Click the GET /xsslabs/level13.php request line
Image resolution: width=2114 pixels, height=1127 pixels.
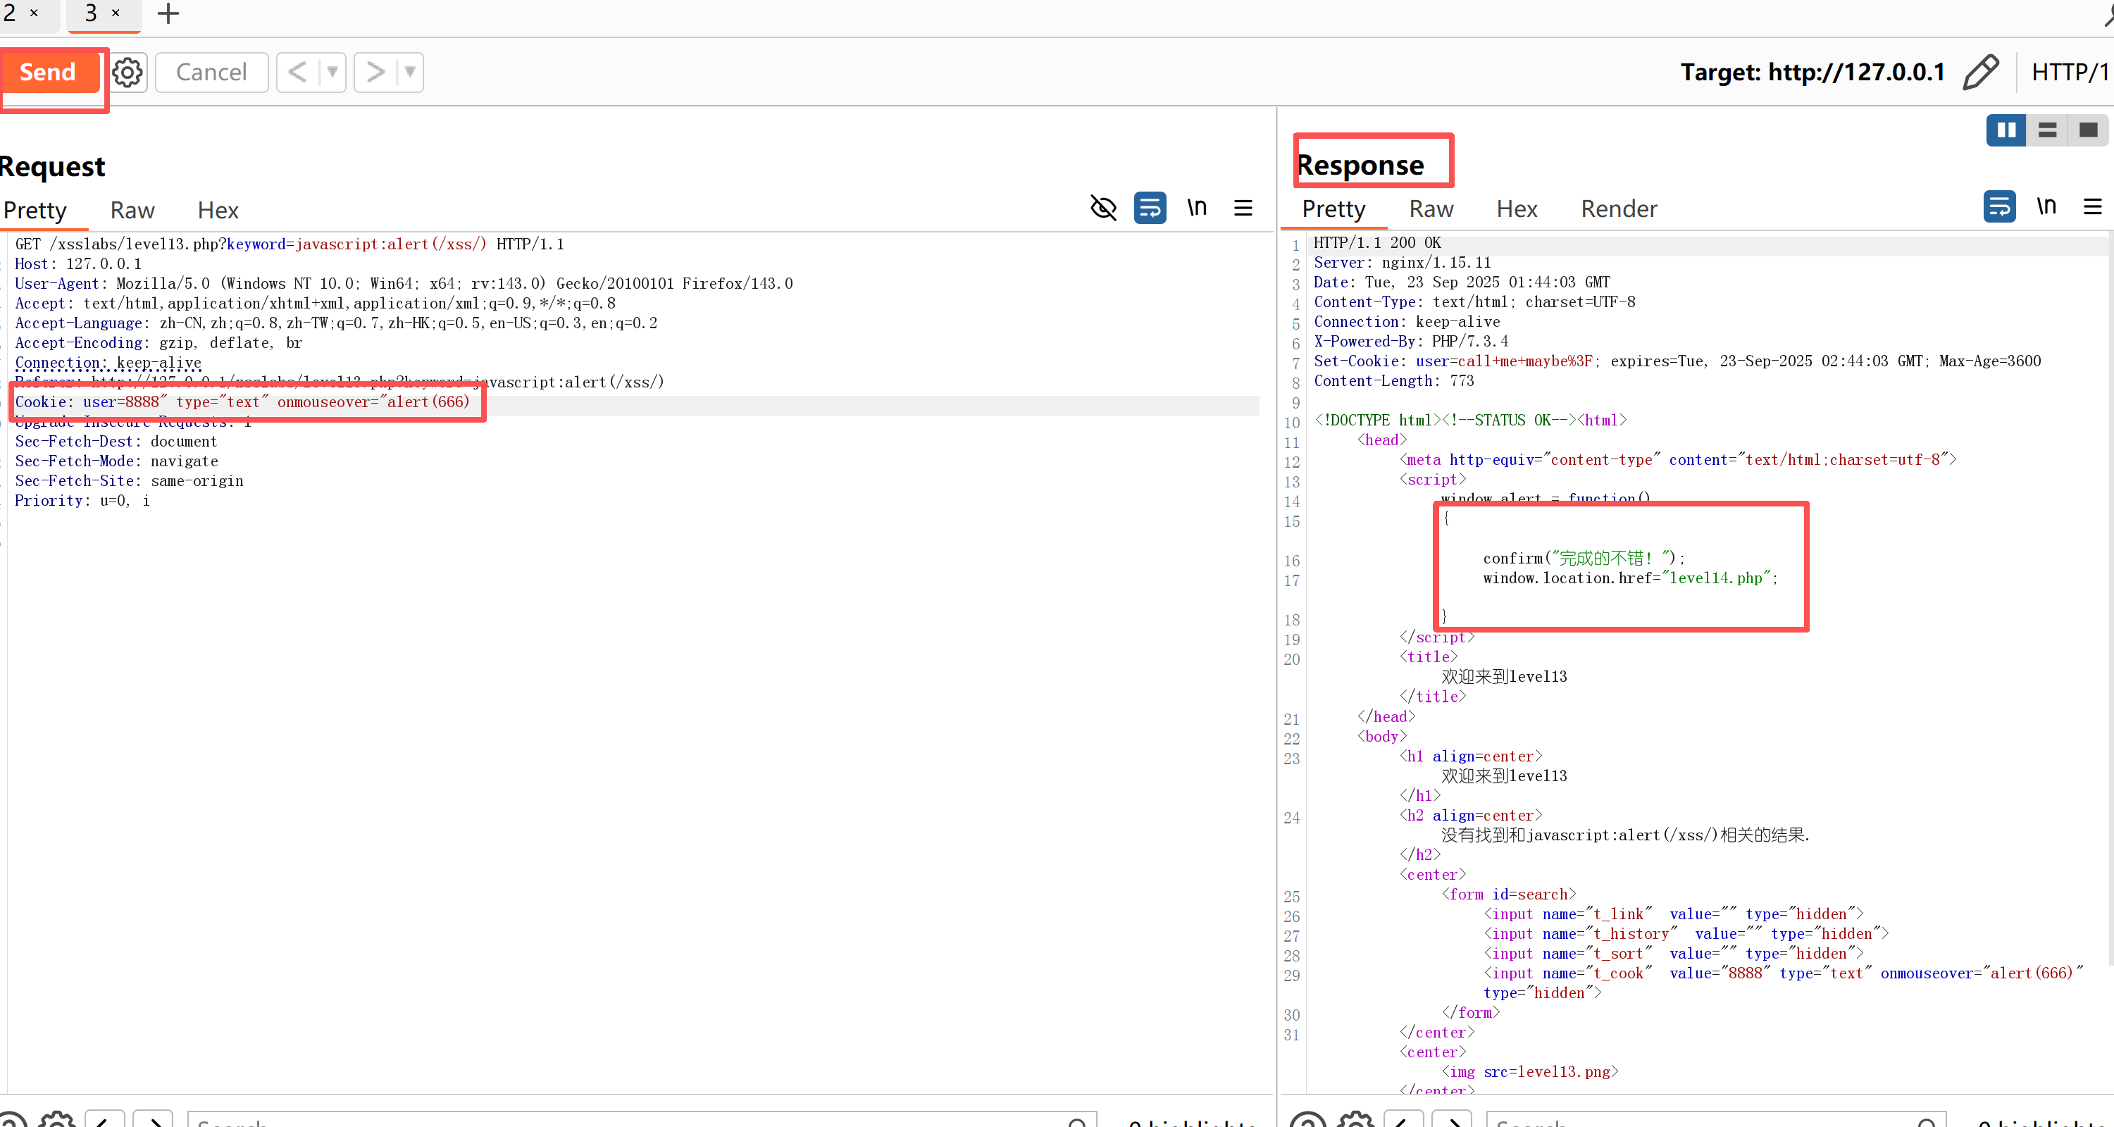(290, 244)
